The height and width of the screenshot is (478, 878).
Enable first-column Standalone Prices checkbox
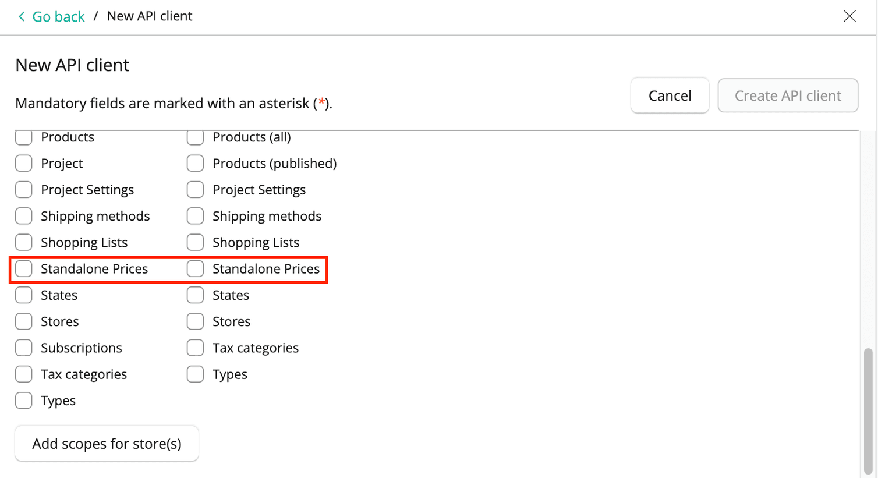(24, 269)
